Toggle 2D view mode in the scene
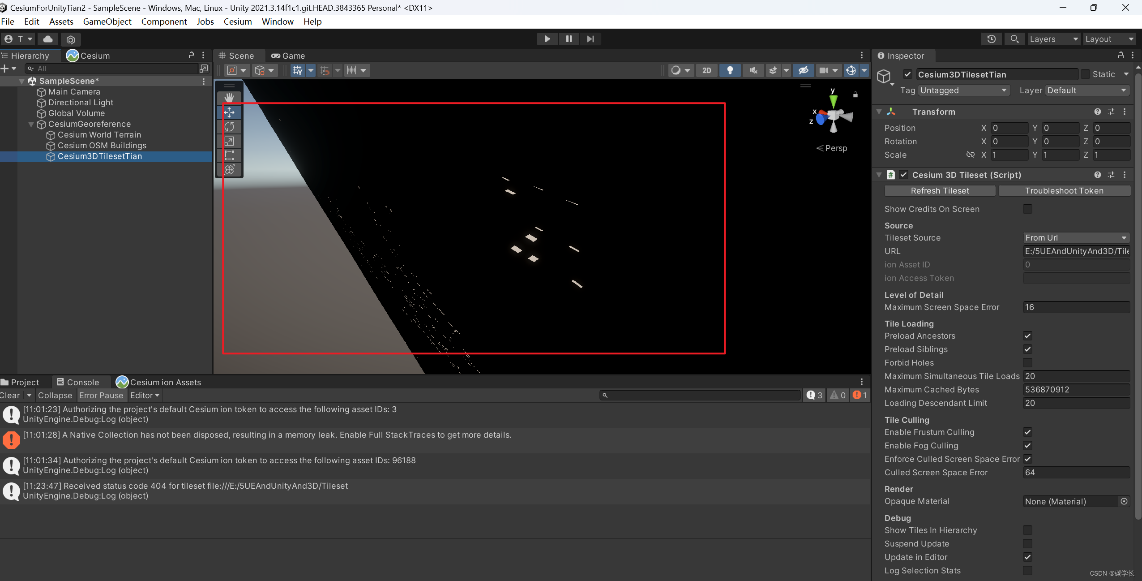 pos(706,70)
